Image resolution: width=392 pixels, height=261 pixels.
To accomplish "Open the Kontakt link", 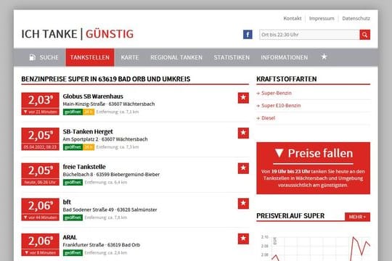I will (293, 18).
